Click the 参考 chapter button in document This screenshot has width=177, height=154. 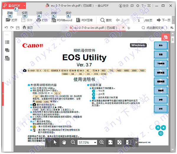point(161,100)
